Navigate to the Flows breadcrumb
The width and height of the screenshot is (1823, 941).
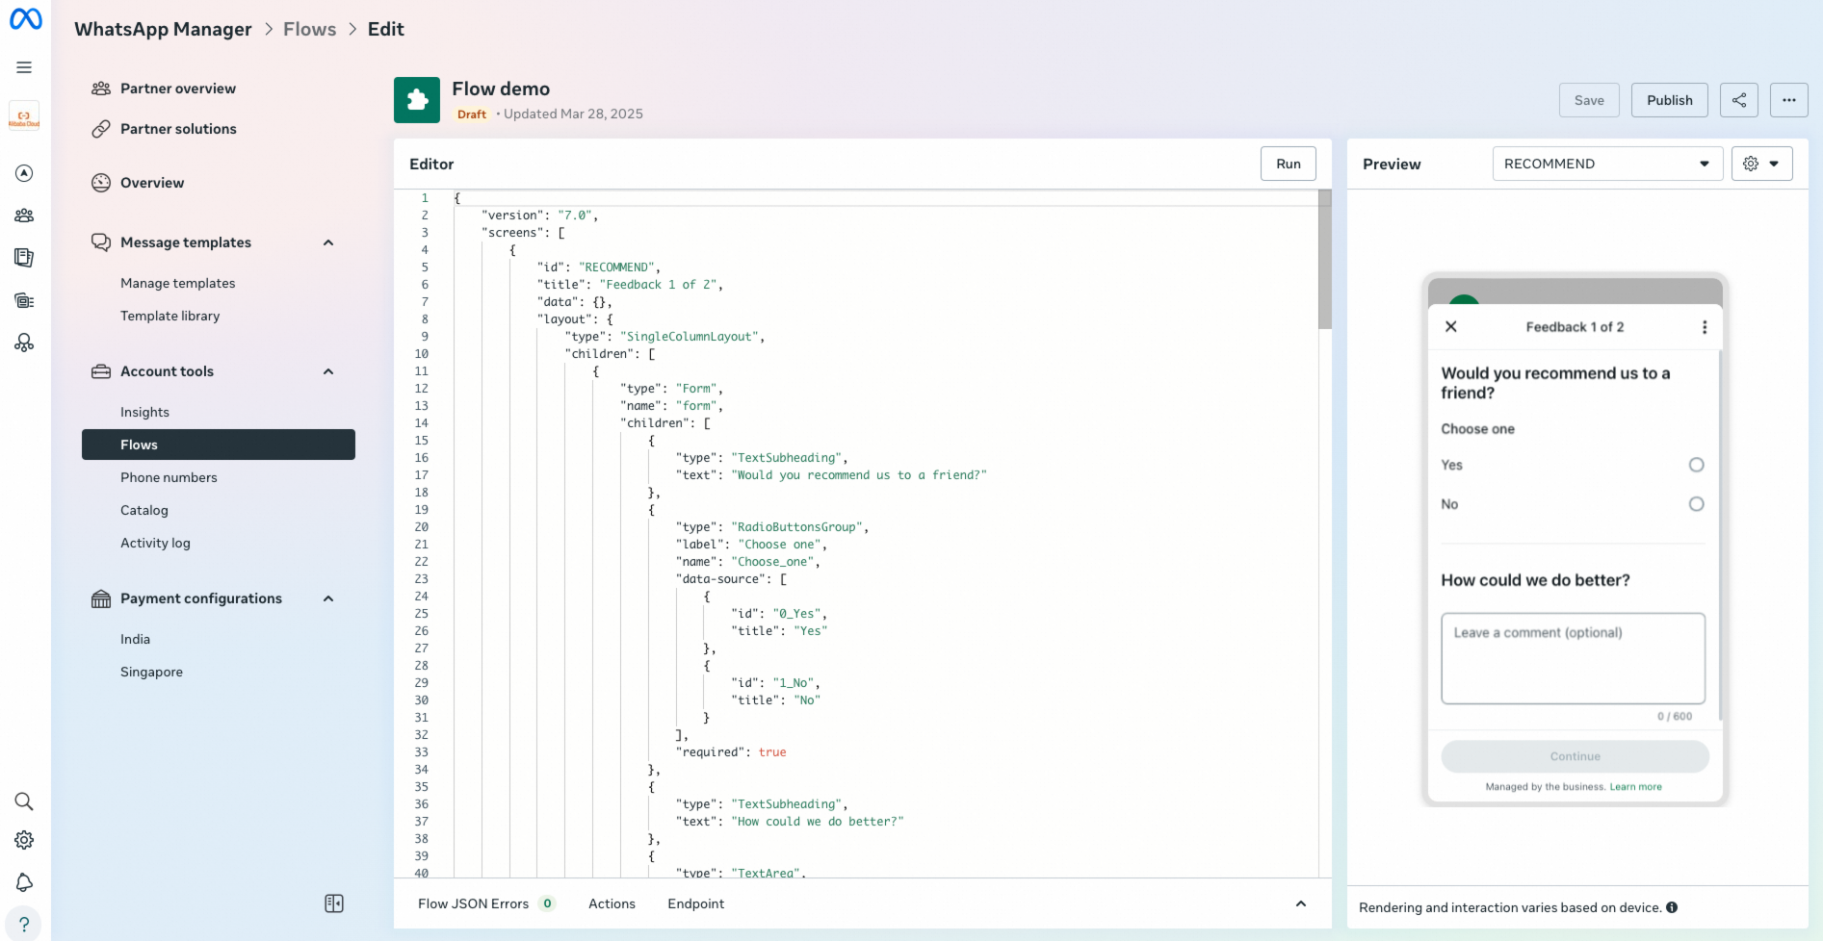[x=310, y=29]
